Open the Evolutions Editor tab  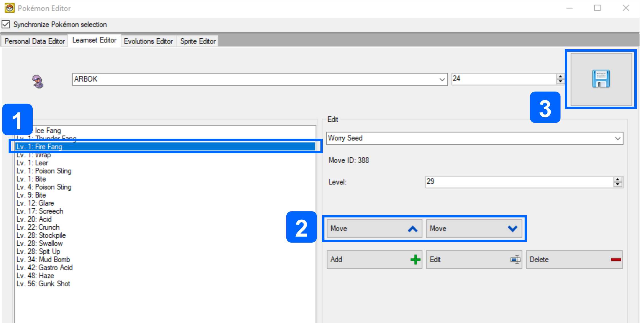(148, 41)
